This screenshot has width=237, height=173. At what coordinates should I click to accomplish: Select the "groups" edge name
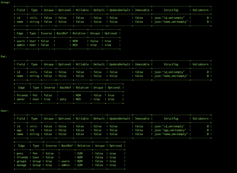21,161
